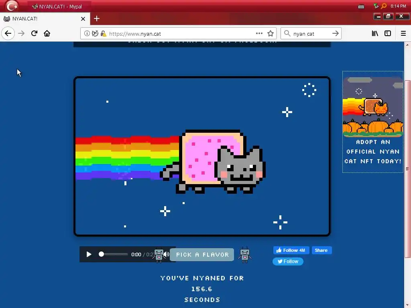Click the page vertical scrollbar thumb
The width and height of the screenshot is (411, 308).
click(x=407, y=169)
